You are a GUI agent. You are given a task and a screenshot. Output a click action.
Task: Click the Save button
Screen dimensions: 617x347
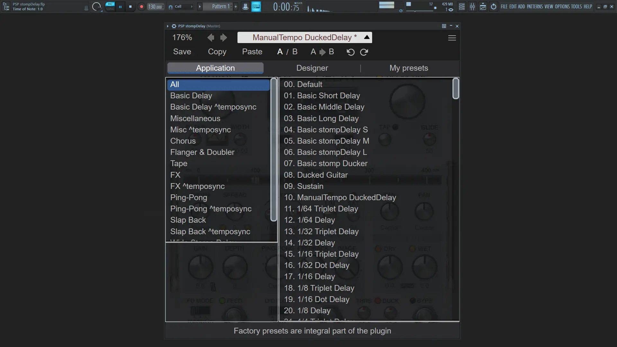tap(182, 52)
